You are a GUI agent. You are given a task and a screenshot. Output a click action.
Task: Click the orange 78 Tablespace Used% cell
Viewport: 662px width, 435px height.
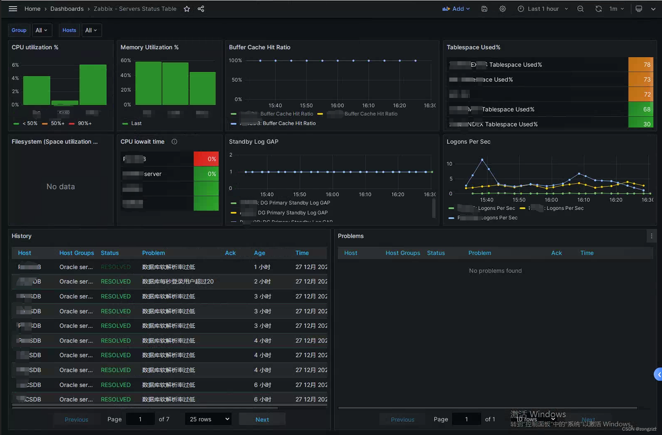click(641, 65)
